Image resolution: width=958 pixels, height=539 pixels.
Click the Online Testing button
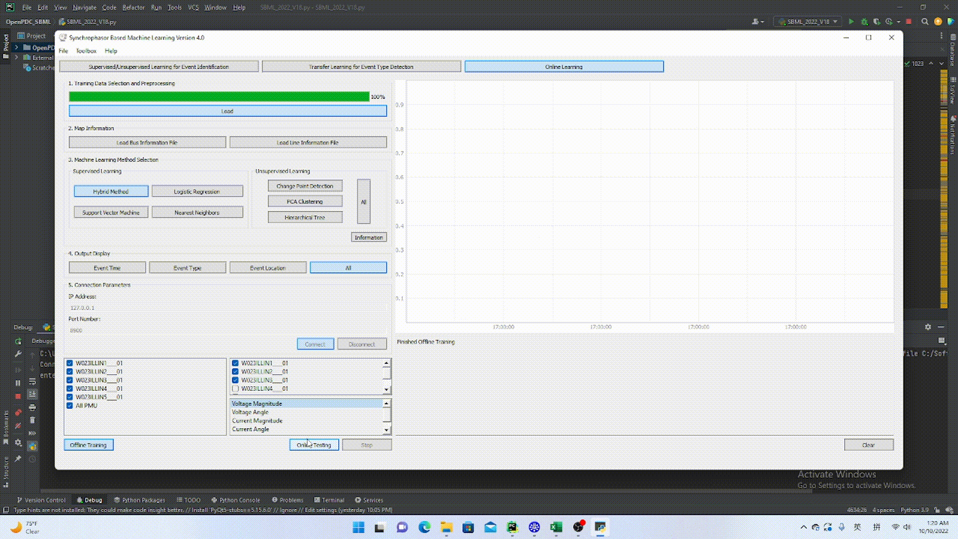[x=314, y=445]
